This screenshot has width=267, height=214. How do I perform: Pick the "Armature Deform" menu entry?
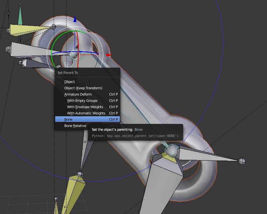78,94
